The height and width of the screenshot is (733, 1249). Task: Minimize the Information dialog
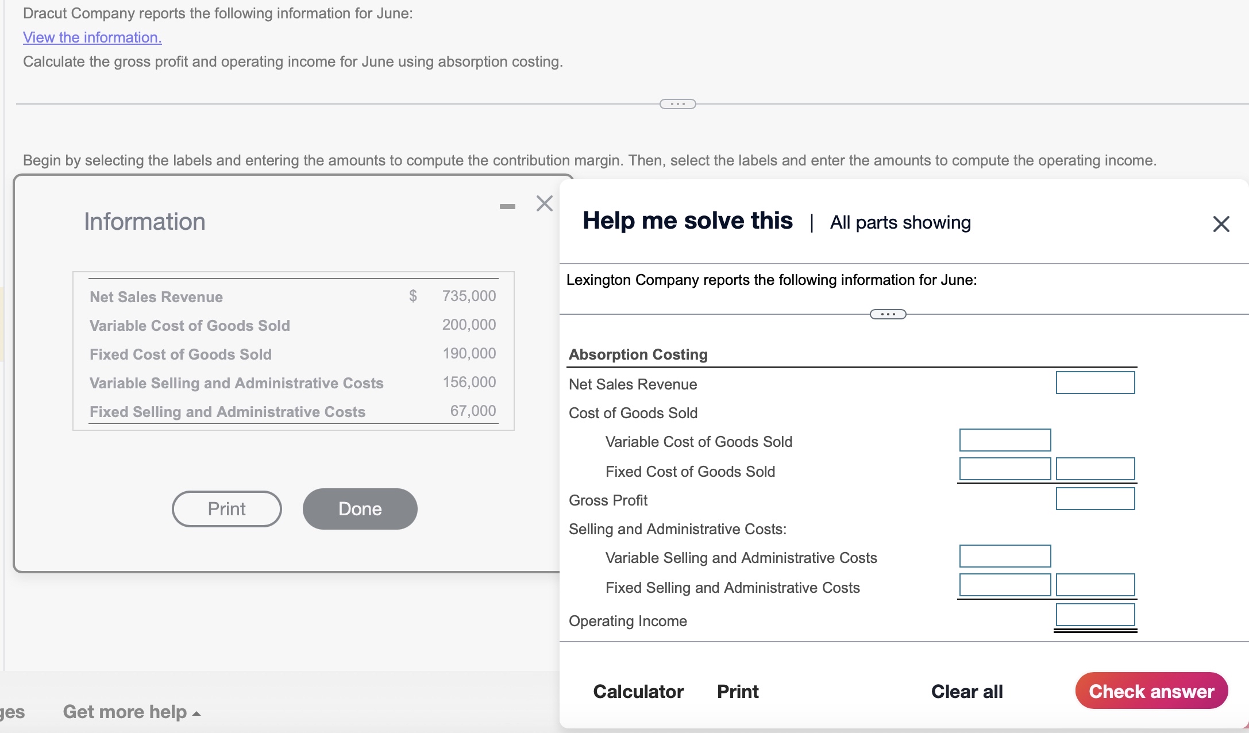[x=507, y=206]
